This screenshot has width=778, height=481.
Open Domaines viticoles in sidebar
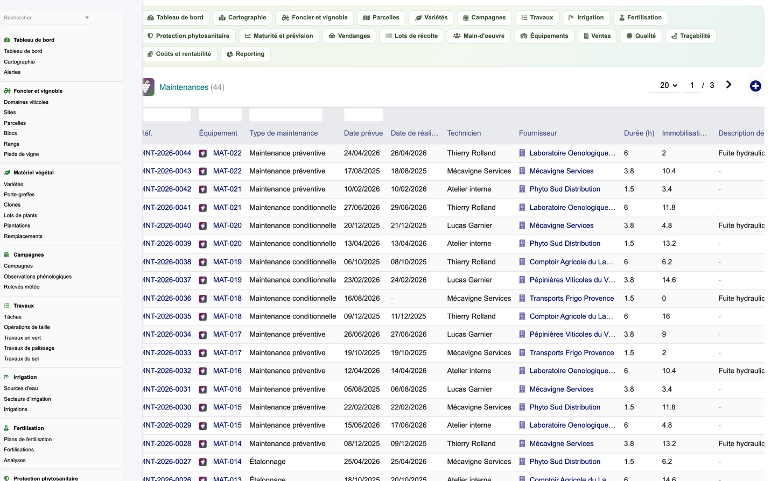point(26,102)
